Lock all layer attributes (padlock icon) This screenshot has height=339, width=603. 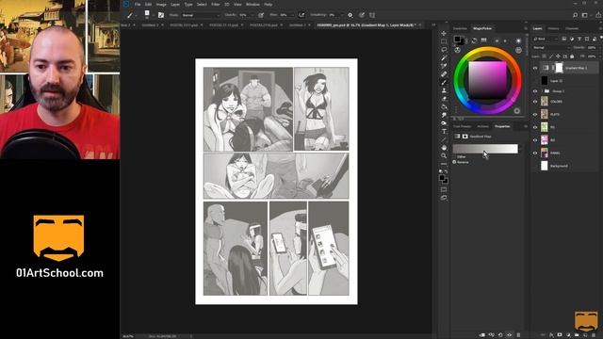[572, 56]
